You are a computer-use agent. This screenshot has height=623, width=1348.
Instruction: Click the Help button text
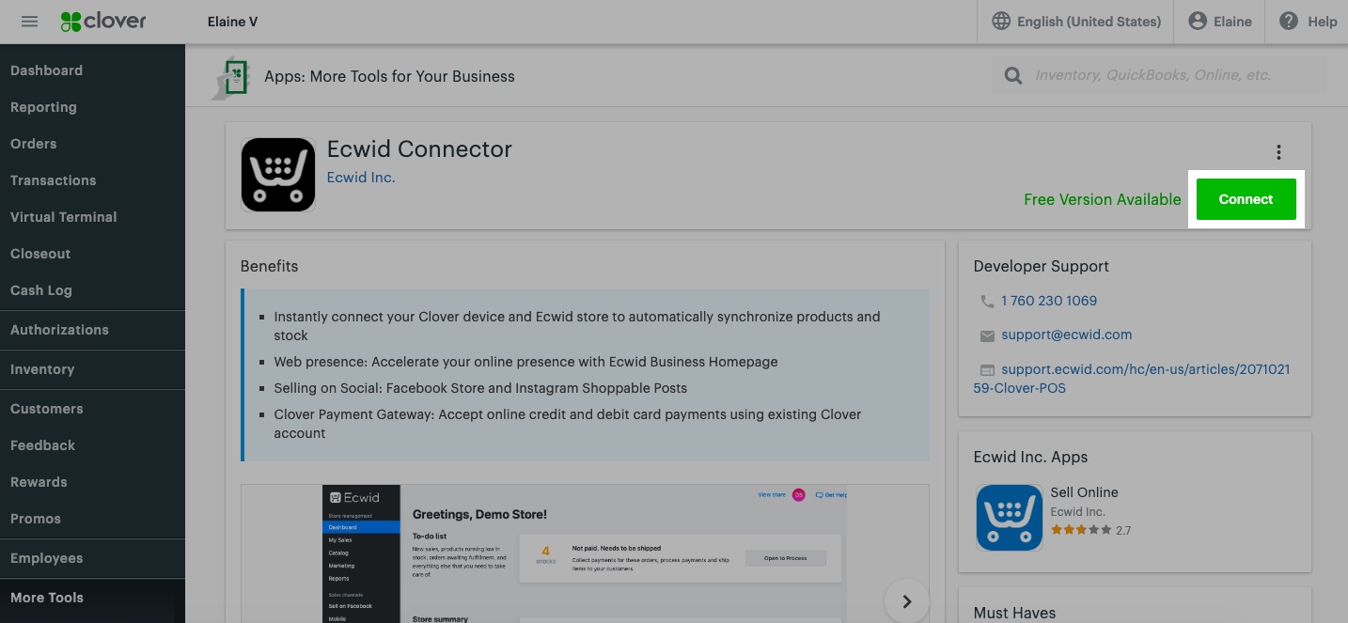(1323, 22)
